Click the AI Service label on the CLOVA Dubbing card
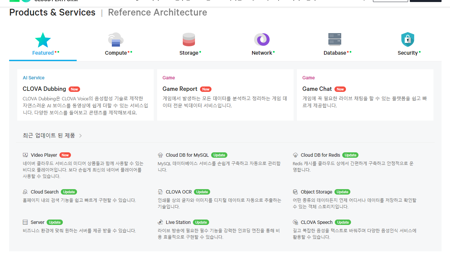The image size is (450, 255). tap(33, 78)
